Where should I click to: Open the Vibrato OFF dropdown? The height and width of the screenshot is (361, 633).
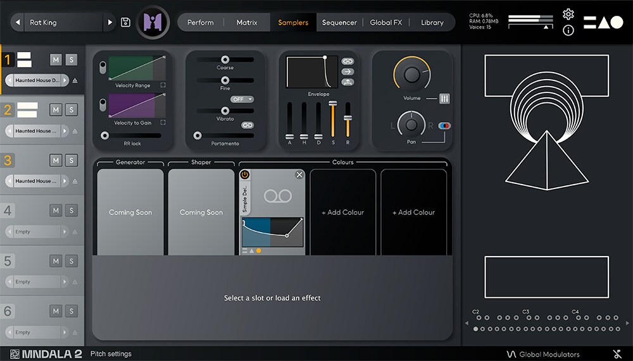pyautogui.click(x=242, y=99)
